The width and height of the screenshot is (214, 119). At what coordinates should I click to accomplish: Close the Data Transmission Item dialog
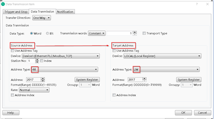207,4
